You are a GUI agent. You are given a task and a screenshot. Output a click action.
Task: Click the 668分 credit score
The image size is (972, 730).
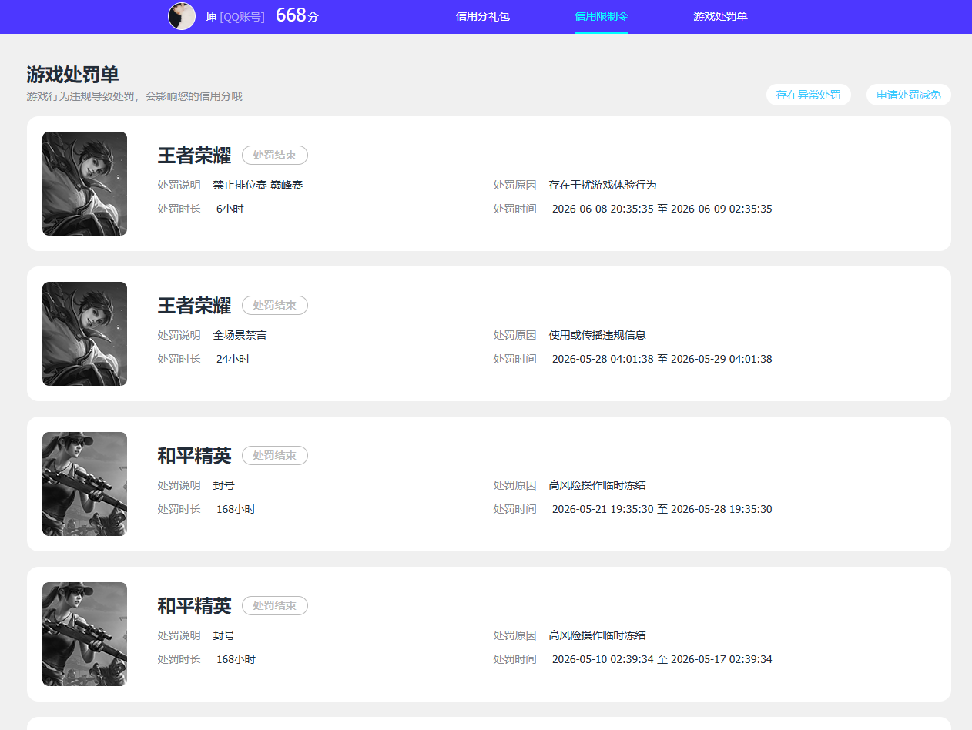pos(297,15)
